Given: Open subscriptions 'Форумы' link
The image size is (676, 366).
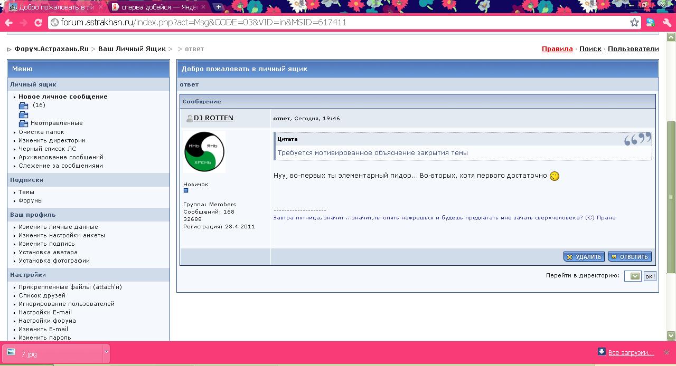Looking at the screenshot, I should click(31, 200).
